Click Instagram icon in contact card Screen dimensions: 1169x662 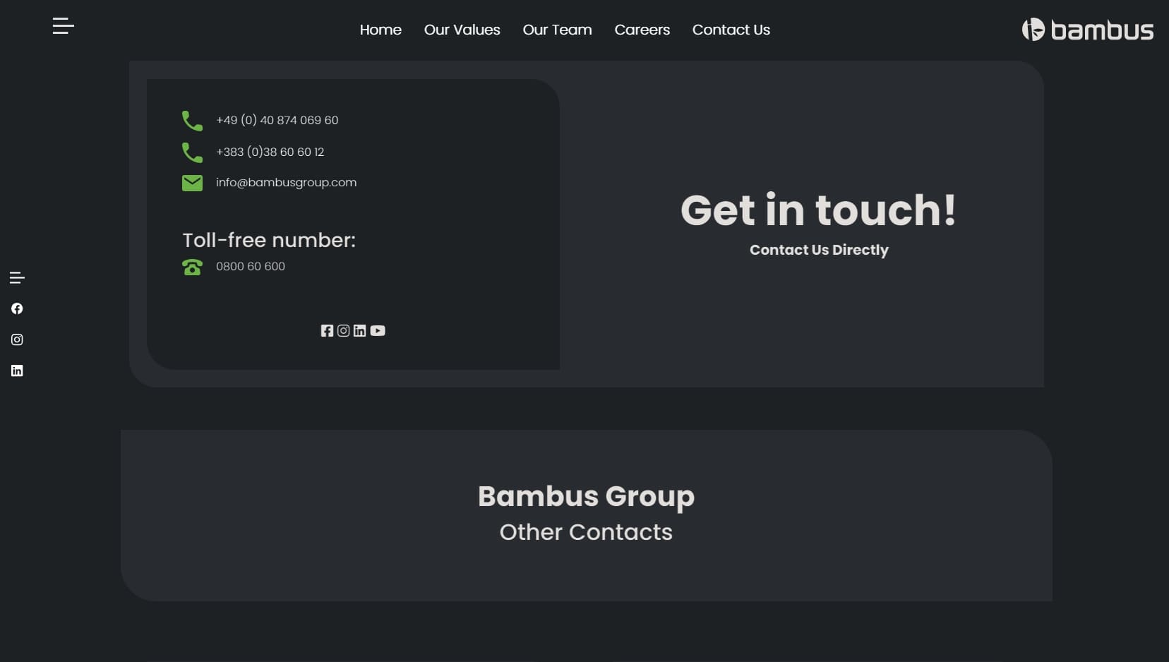343,330
